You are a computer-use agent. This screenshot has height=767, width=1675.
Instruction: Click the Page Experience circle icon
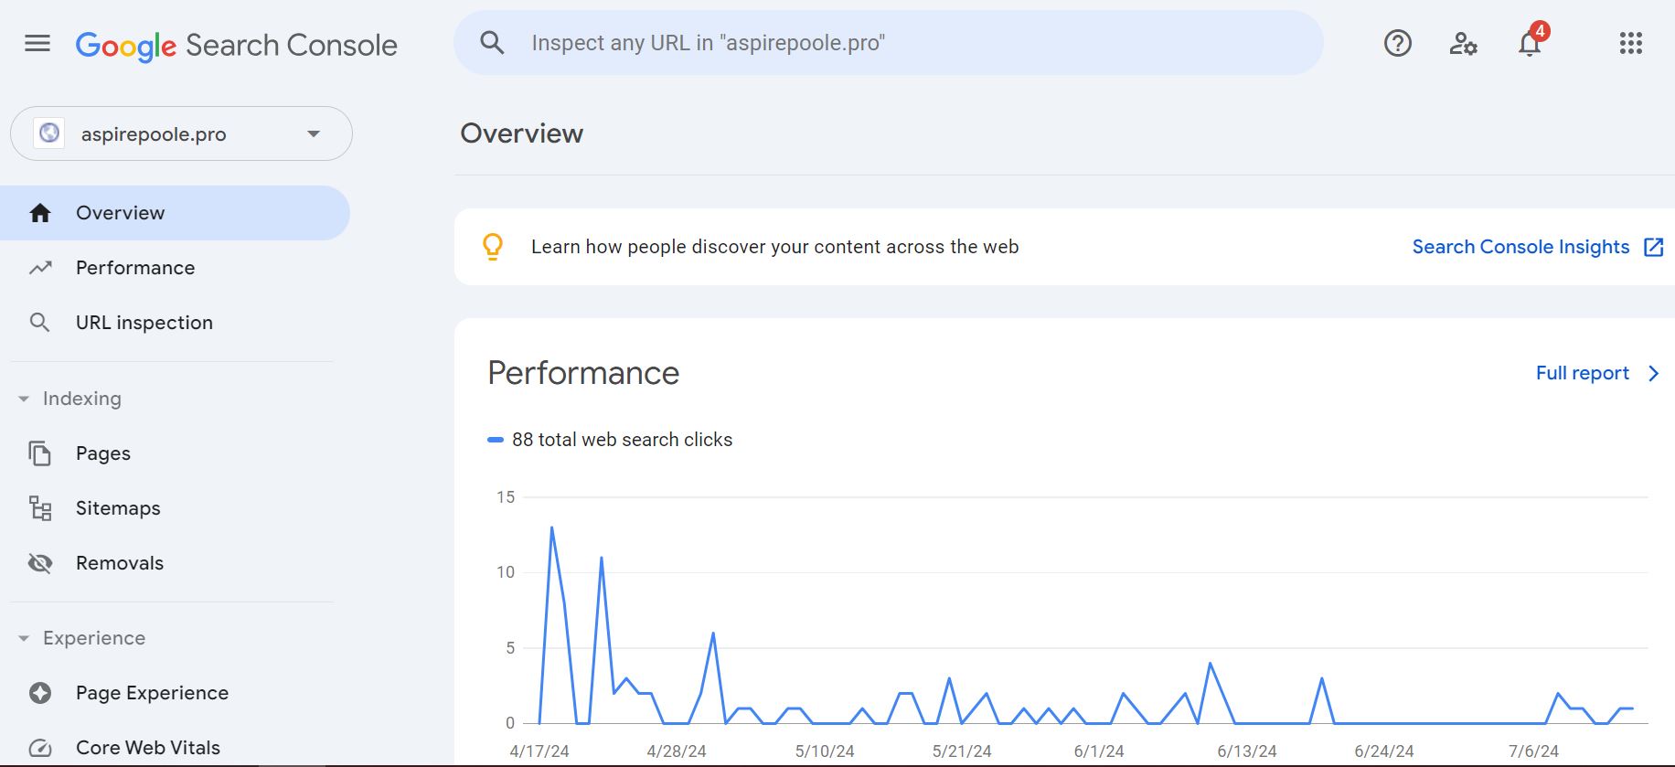pyautogui.click(x=40, y=693)
